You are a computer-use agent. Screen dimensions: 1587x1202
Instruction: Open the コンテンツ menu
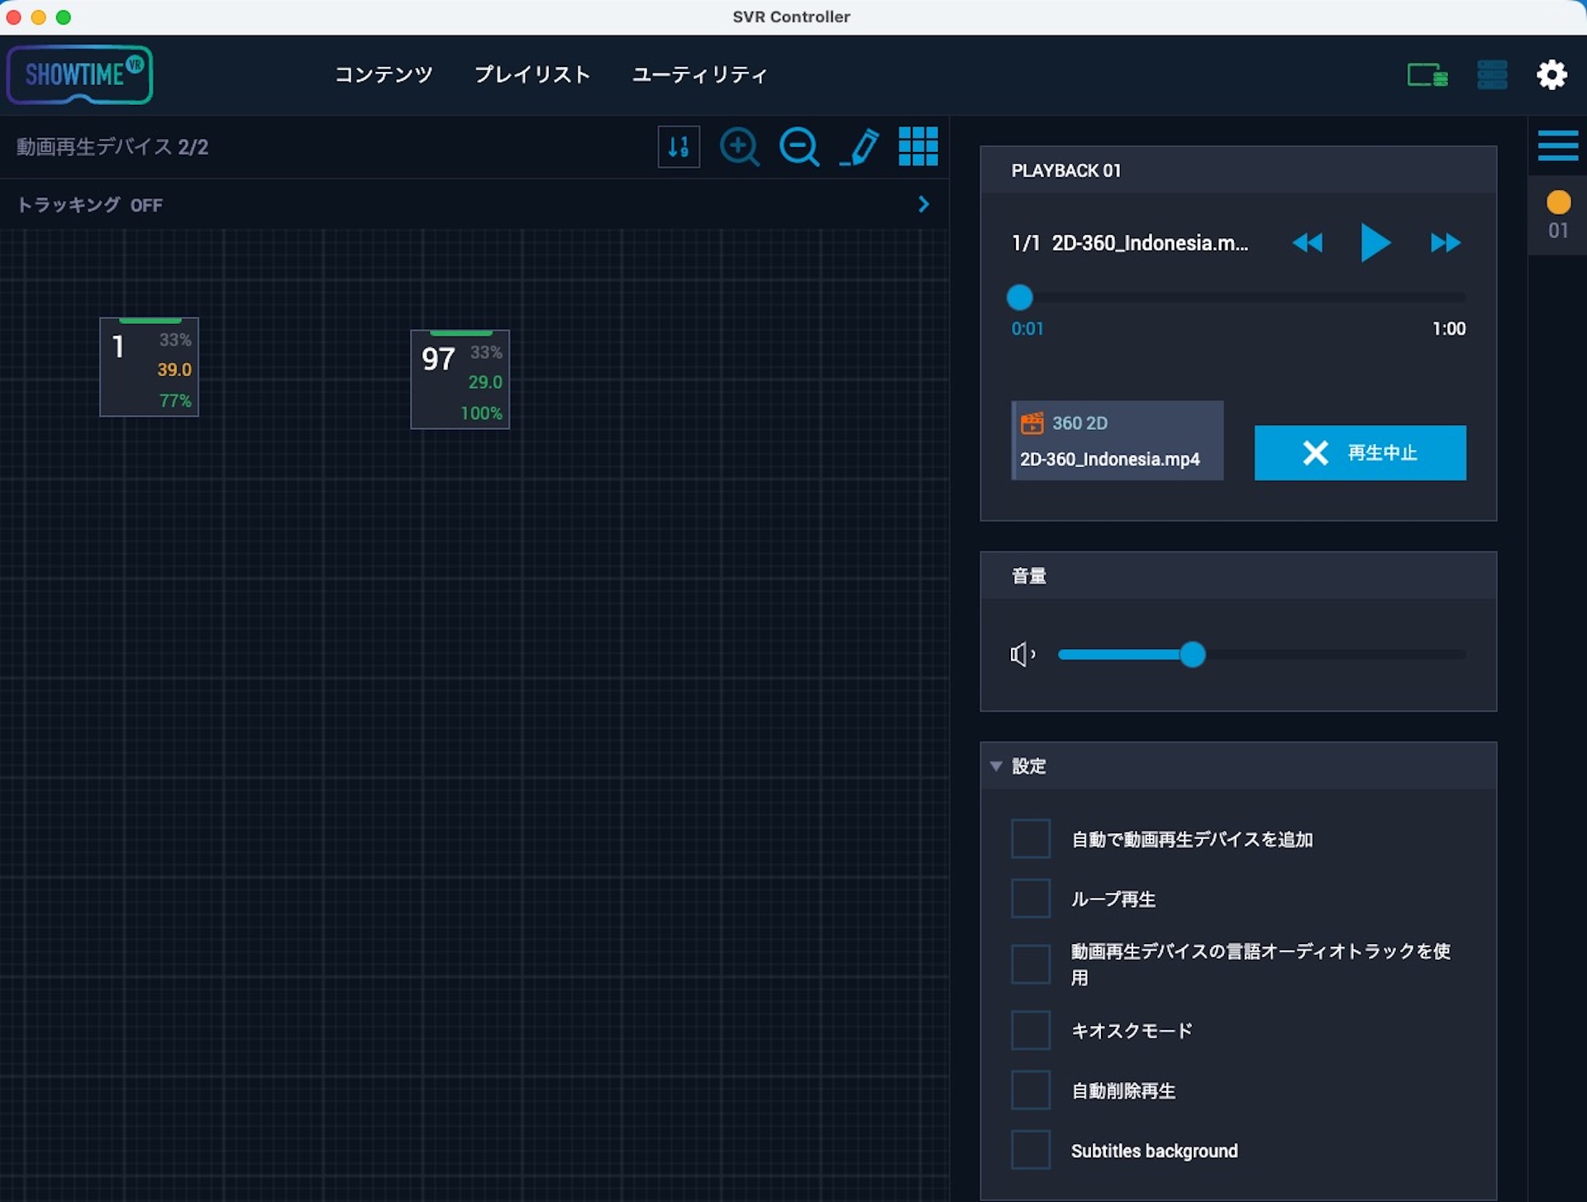click(x=384, y=74)
